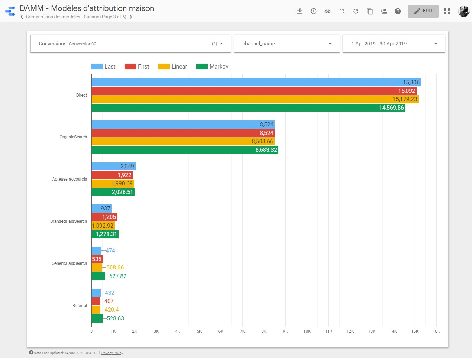
Task: Click the Linear legend yellow swatch
Action: pos(164,66)
